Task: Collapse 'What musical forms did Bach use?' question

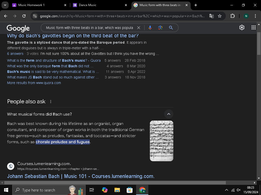Action: point(40,114)
